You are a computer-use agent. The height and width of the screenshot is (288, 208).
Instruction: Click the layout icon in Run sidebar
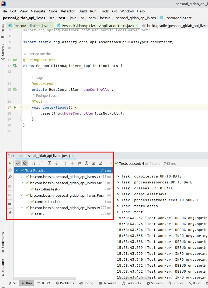pyautogui.click(x=10, y=204)
